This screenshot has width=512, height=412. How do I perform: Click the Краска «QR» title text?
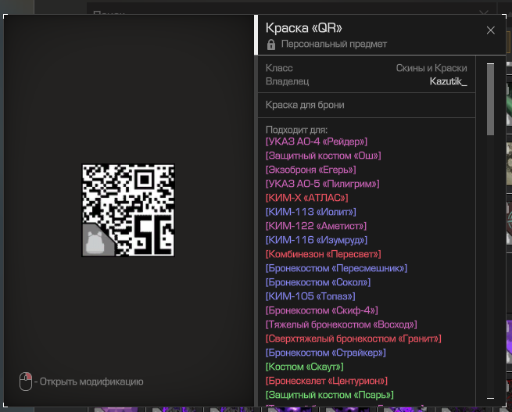pos(303,28)
